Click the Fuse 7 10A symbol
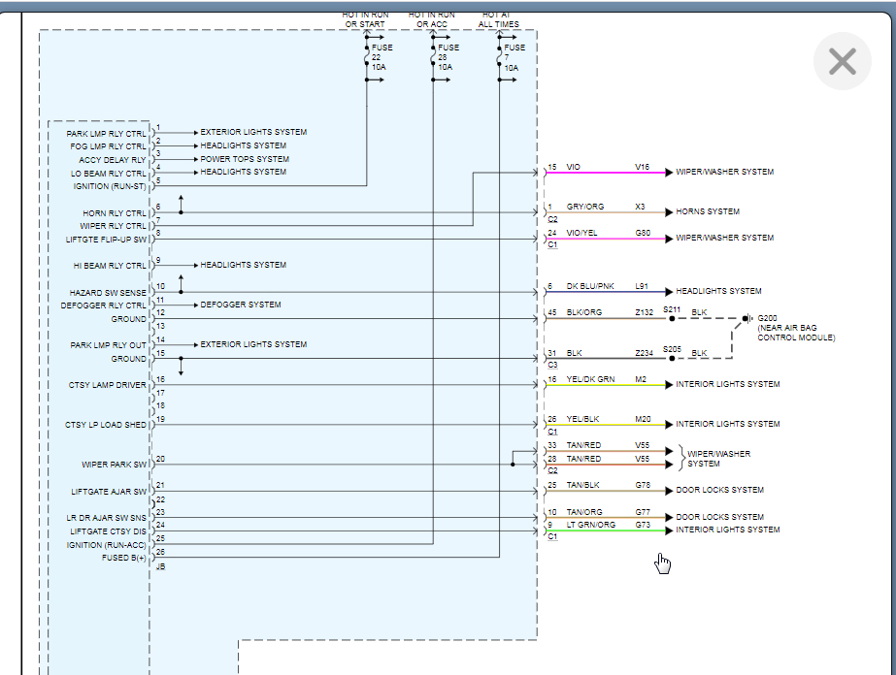 coord(499,58)
